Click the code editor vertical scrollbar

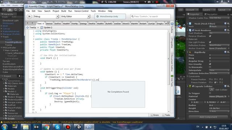[169, 59]
